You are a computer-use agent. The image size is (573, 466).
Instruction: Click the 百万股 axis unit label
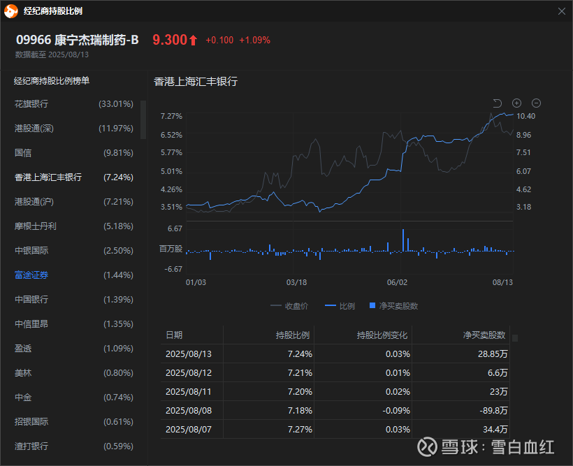[x=171, y=249]
